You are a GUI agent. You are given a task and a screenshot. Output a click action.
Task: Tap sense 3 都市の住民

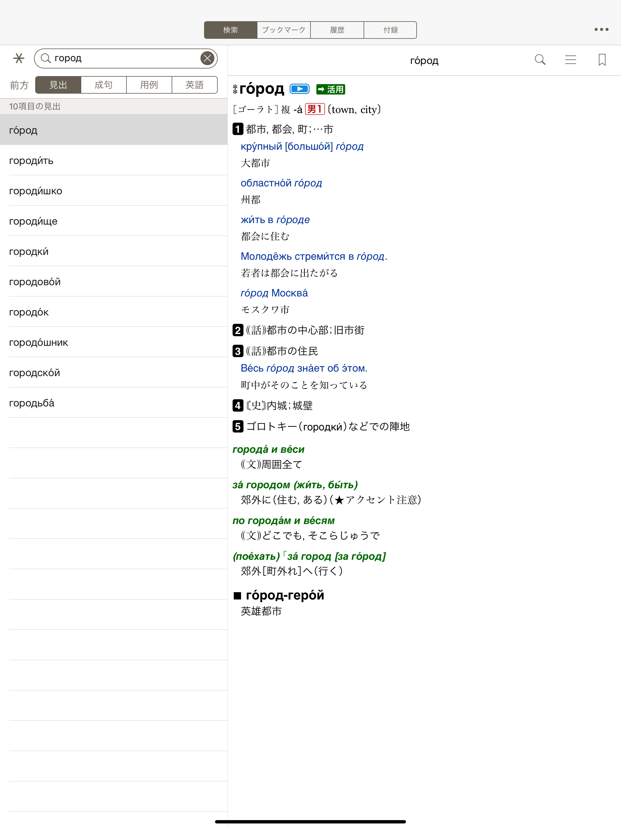(282, 351)
